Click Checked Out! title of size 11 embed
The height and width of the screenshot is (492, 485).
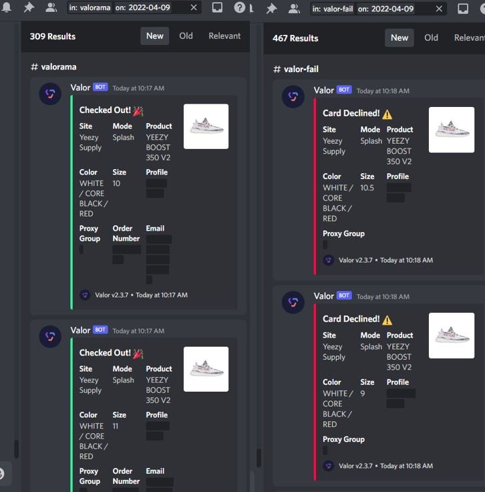(105, 353)
